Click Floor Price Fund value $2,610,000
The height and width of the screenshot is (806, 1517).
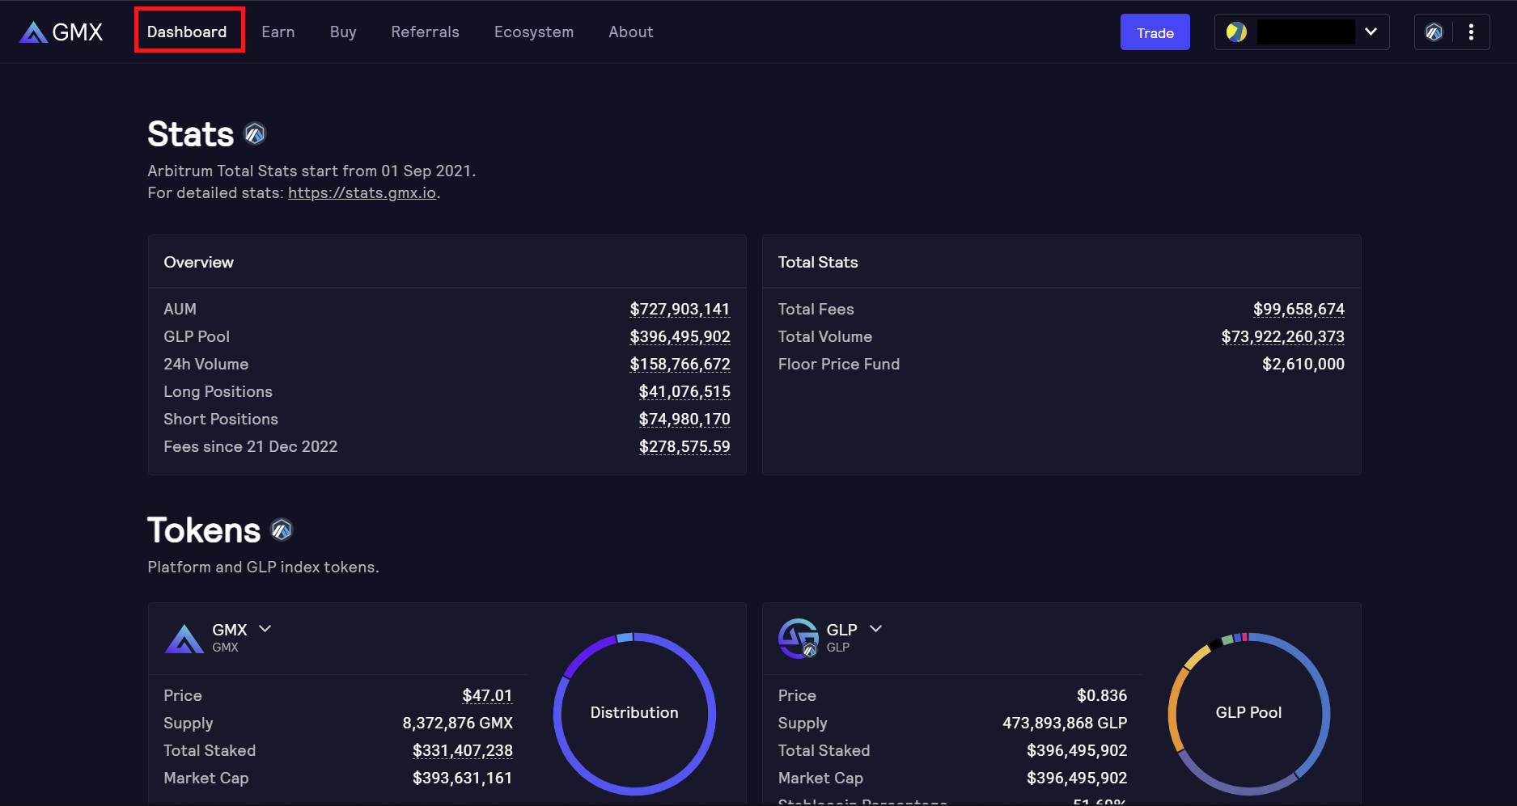pos(1303,364)
